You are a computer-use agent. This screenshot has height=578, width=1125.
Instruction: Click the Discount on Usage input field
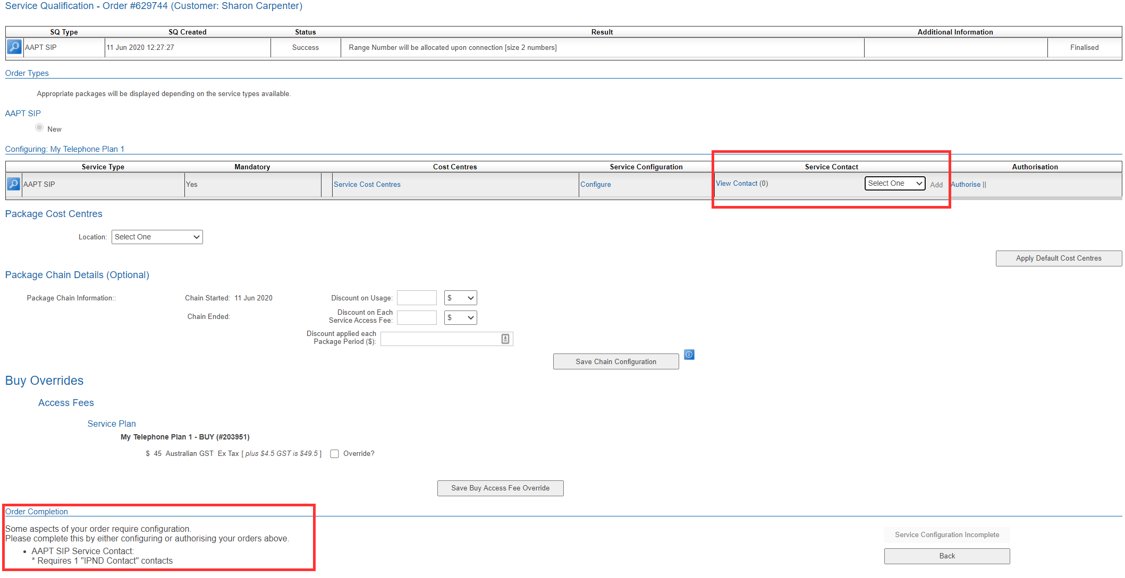tap(417, 298)
